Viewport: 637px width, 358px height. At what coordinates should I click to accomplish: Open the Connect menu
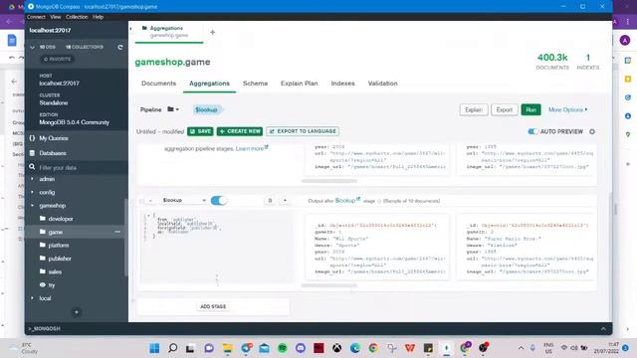click(36, 17)
